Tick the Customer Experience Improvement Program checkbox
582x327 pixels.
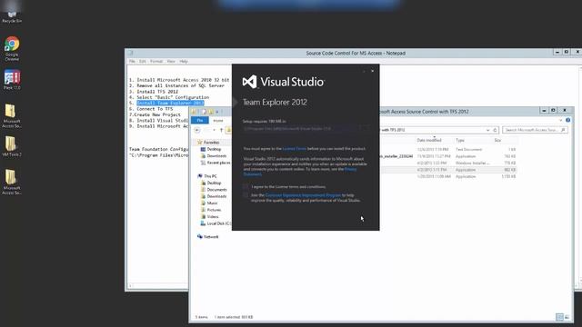click(246, 195)
